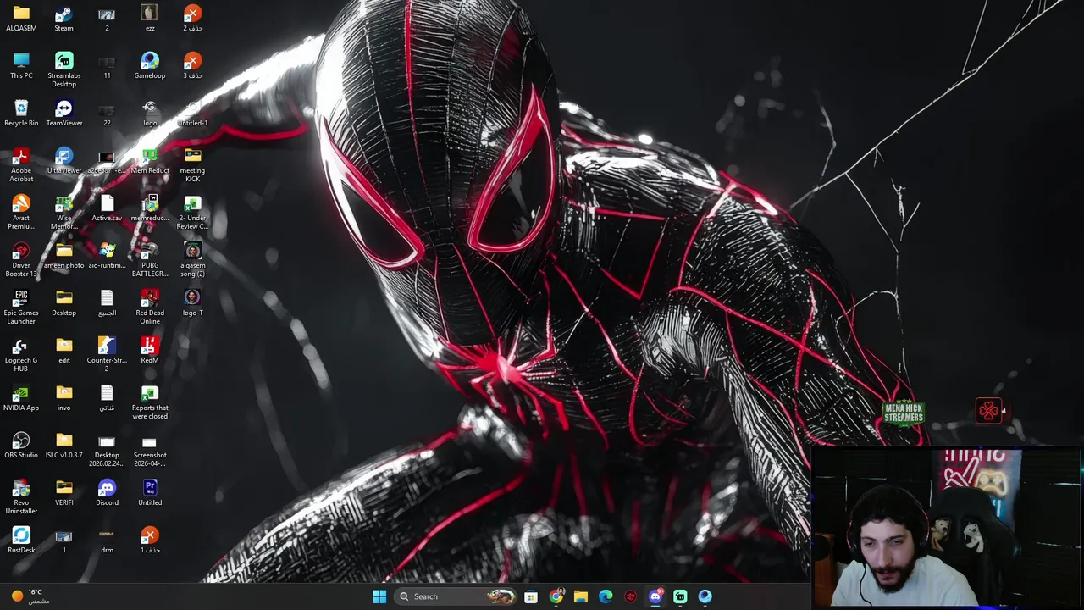1084x610 pixels.
Task: Launch the RustDesk desktop shortcut
Action: point(21,540)
